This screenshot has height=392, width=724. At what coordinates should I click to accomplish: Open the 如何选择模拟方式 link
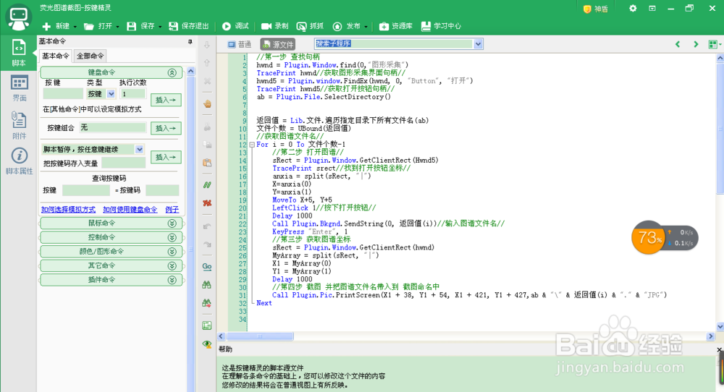pos(68,209)
